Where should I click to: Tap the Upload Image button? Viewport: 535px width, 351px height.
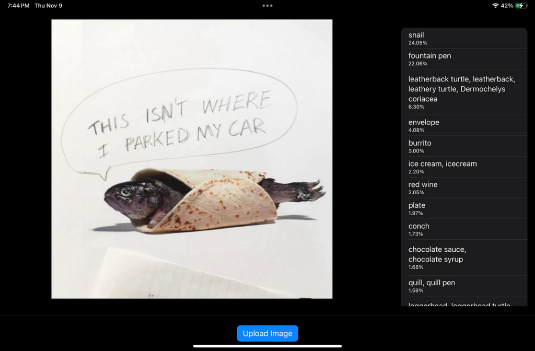click(267, 333)
